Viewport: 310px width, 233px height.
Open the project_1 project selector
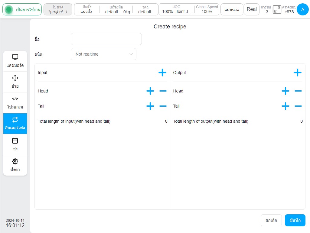pyautogui.click(x=58, y=9)
